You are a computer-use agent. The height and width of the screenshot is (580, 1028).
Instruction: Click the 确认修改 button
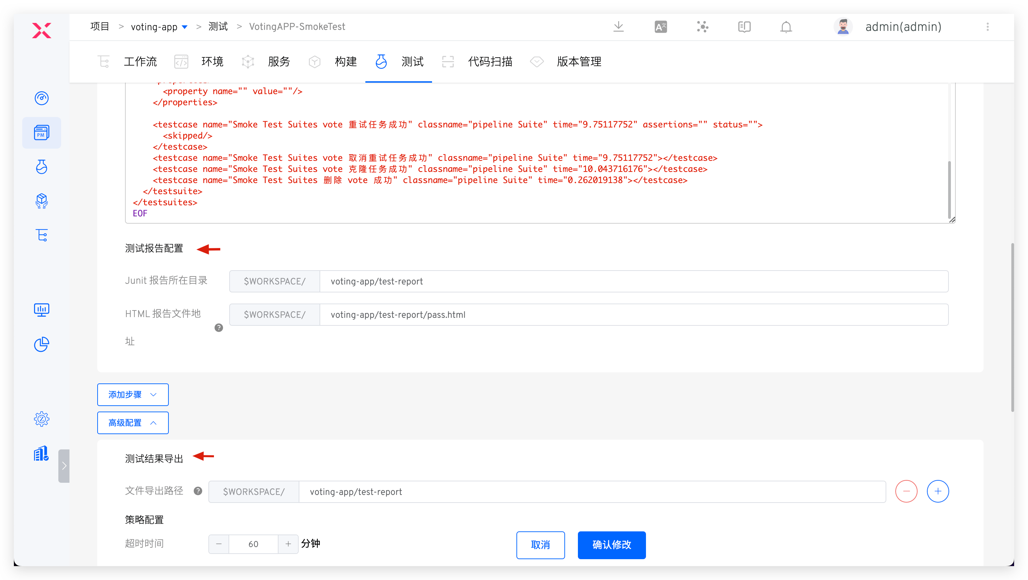click(x=611, y=545)
